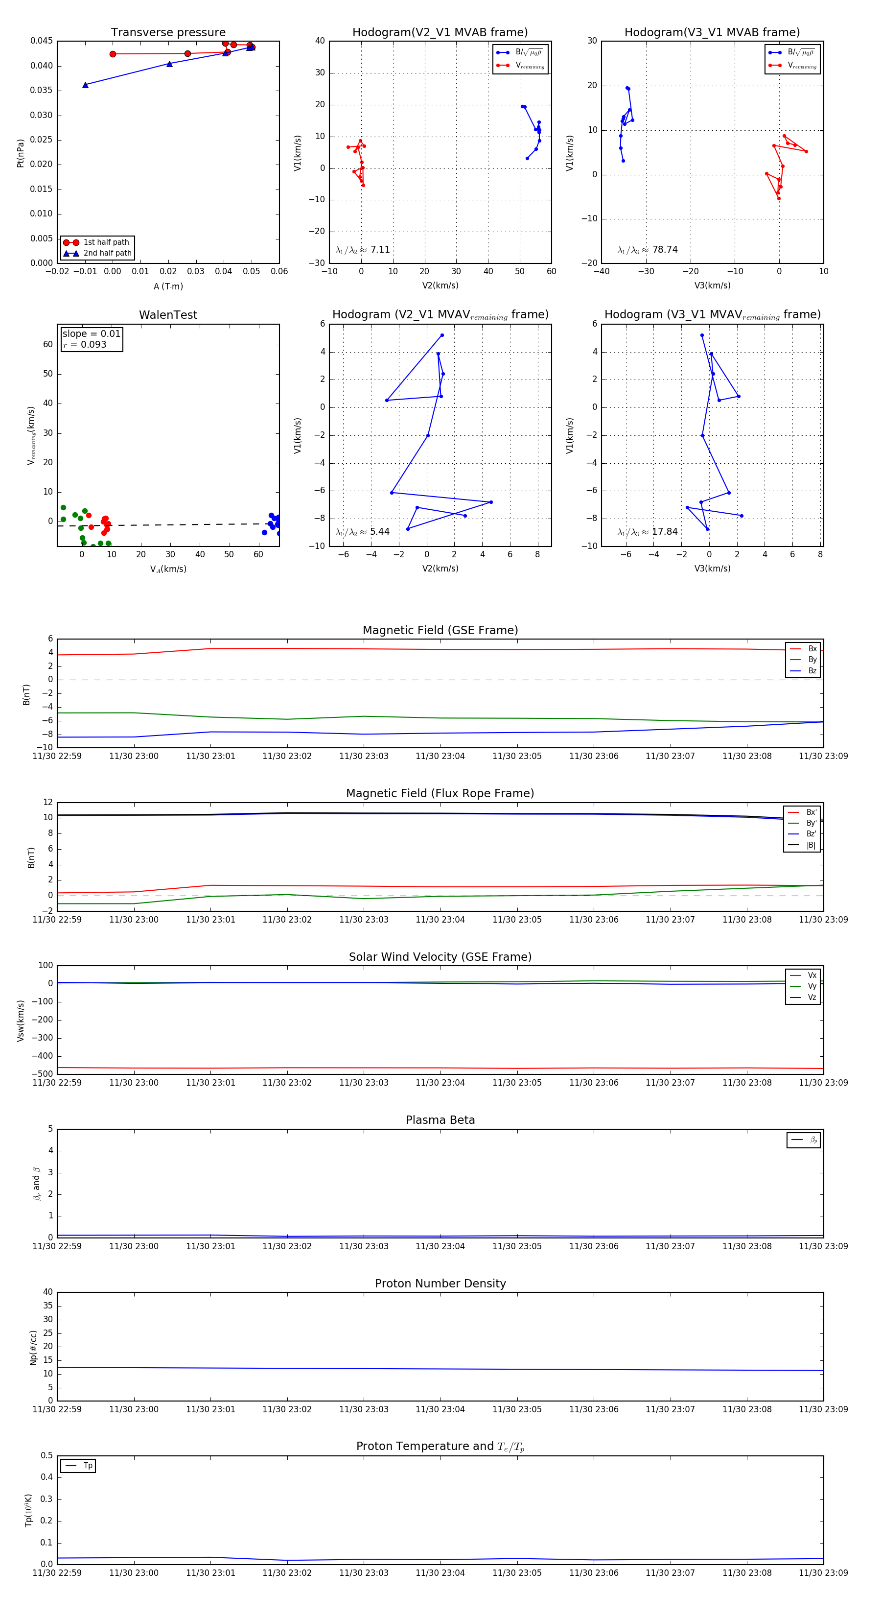
Task: Click the "A (T·m)" x-axis label
Action: pos(168,286)
